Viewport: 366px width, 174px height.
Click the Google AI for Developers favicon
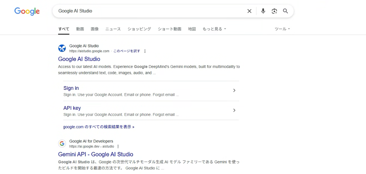coord(62,144)
